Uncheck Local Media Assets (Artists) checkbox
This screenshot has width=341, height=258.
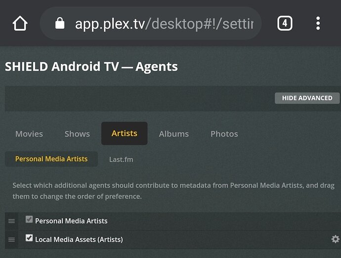click(x=29, y=238)
